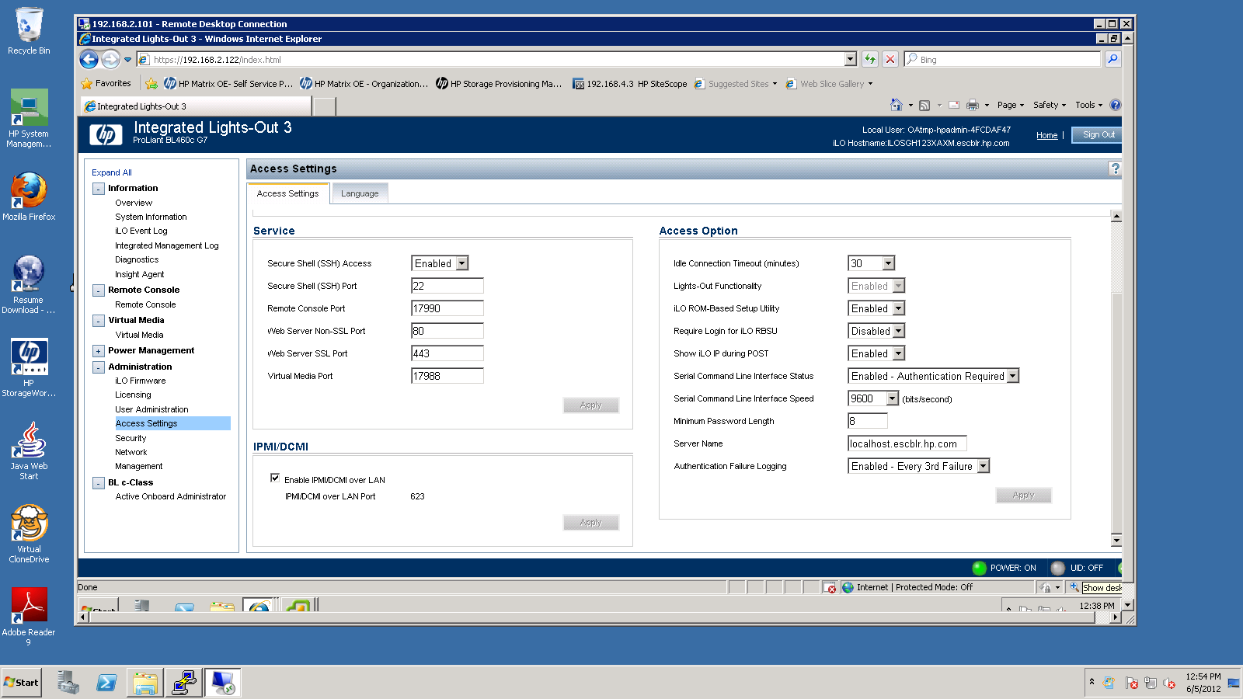Toggle Enable IPMI/DCMI over LAN checkbox
Viewport: 1243px width, 699px height.
pyautogui.click(x=275, y=478)
